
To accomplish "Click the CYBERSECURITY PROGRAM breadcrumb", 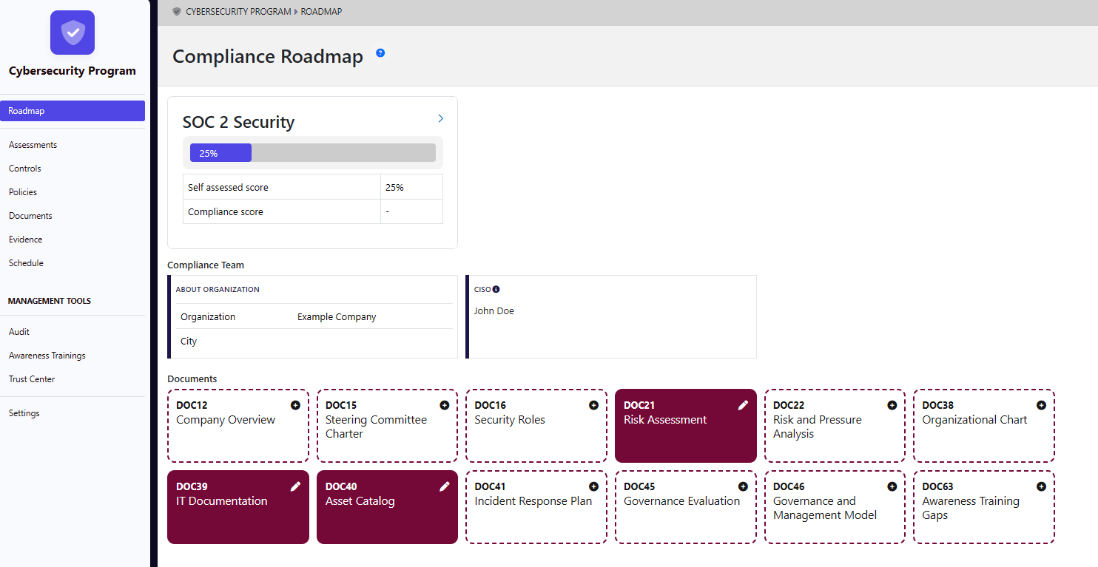I will pos(237,11).
